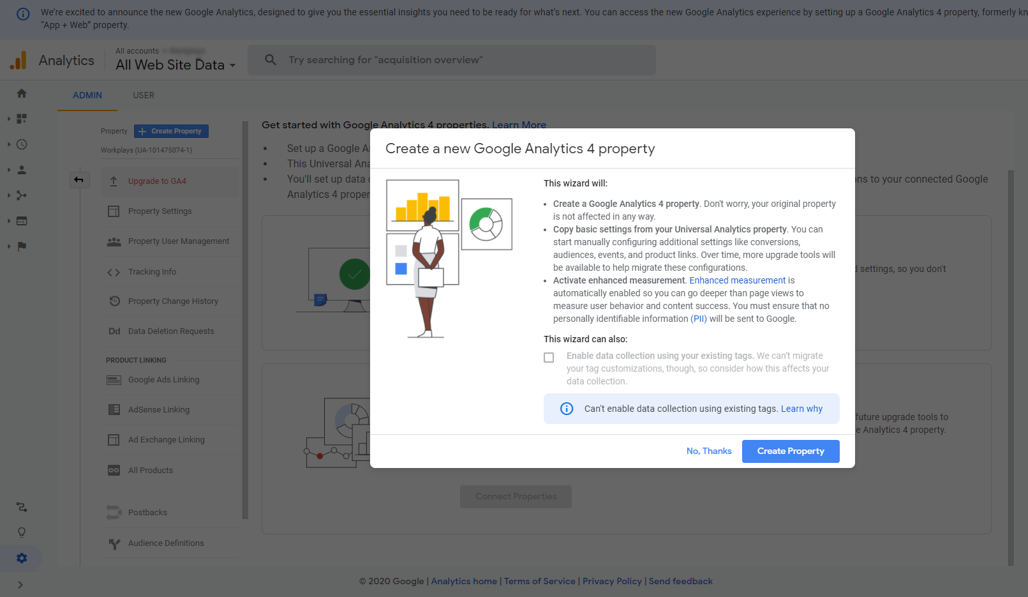The width and height of the screenshot is (1028, 597).
Task: Click the Create Property button in dialog
Action: [790, 451]
